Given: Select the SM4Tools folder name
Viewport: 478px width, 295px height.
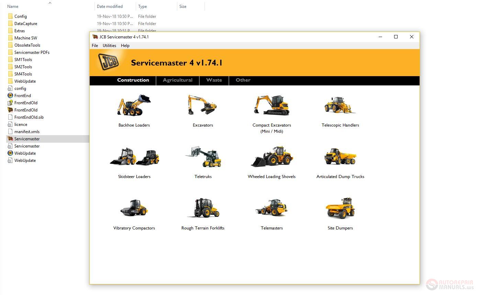Looking at the screenshot, I should coord(23,74).
